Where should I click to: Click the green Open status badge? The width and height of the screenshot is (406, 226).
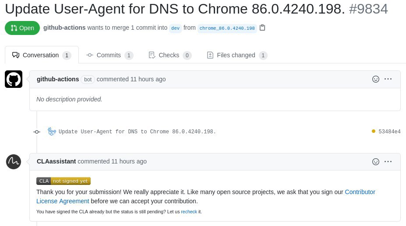click(22, 28)
